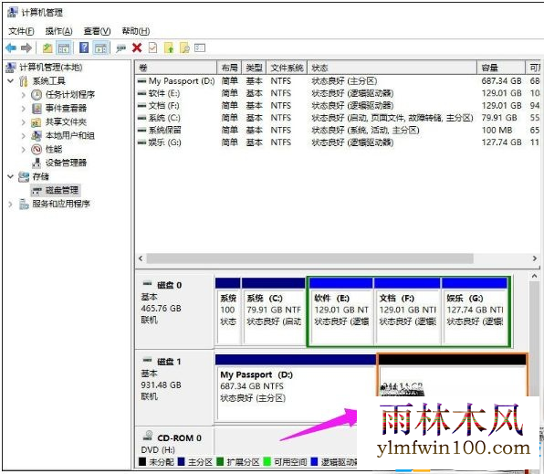Click the red X delete toolbar icon
Screen dimensions: 544x474
click(x=137, y=47)
